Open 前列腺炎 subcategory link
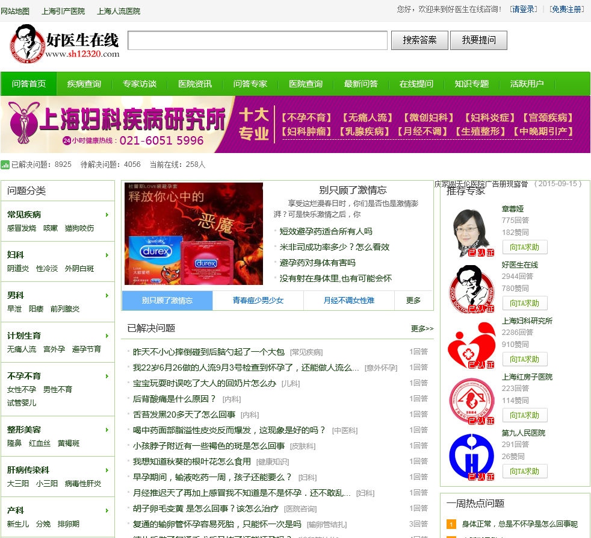 [x=65, y=309]
